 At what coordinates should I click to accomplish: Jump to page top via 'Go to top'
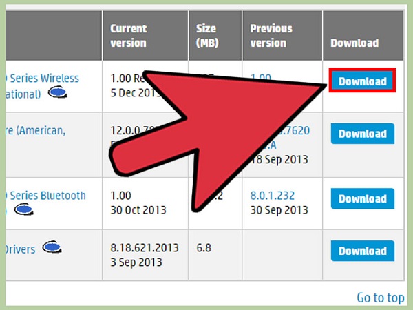(380, 298)
